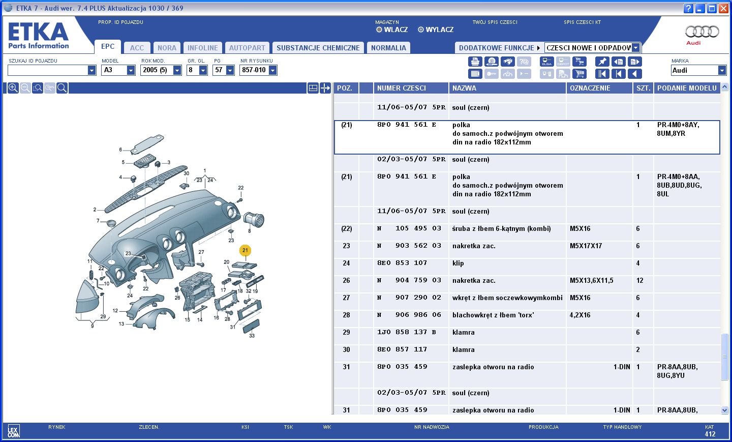
Task: Jump to first with double-bar arrow icon
Action: (602, 74)
